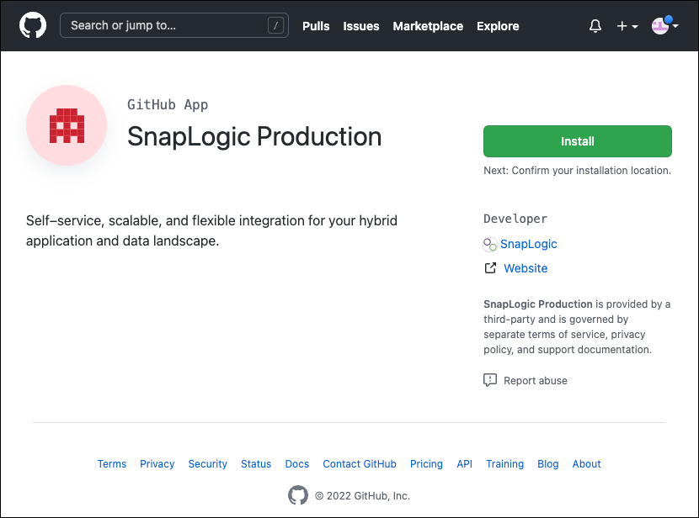Visit the developer's Website link
699x518 pixels.
click(x=526, y=267)
